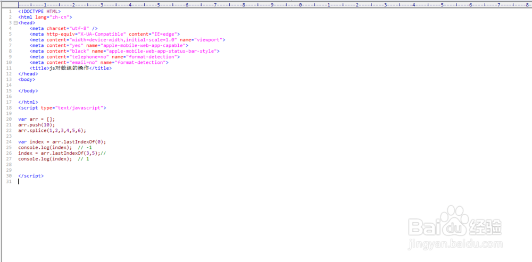Click the script type="text/javascript" line
This screenshot has width=532, height=262.
coord(62,108)
